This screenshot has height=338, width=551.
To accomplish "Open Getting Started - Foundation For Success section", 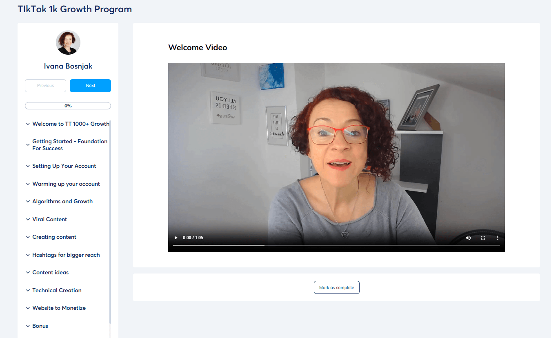I will (70, 145).
